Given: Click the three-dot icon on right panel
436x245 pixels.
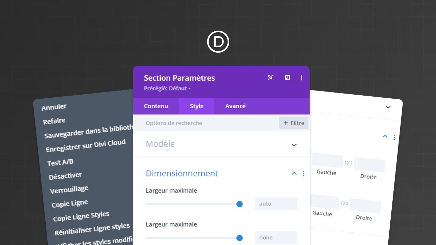Looking at the screenshot, I should point(394,137).
